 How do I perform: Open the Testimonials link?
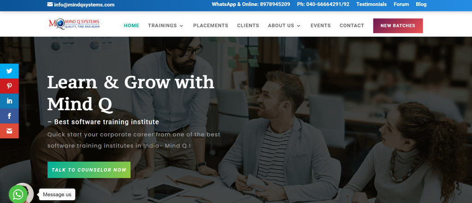[x=372, y=4]
